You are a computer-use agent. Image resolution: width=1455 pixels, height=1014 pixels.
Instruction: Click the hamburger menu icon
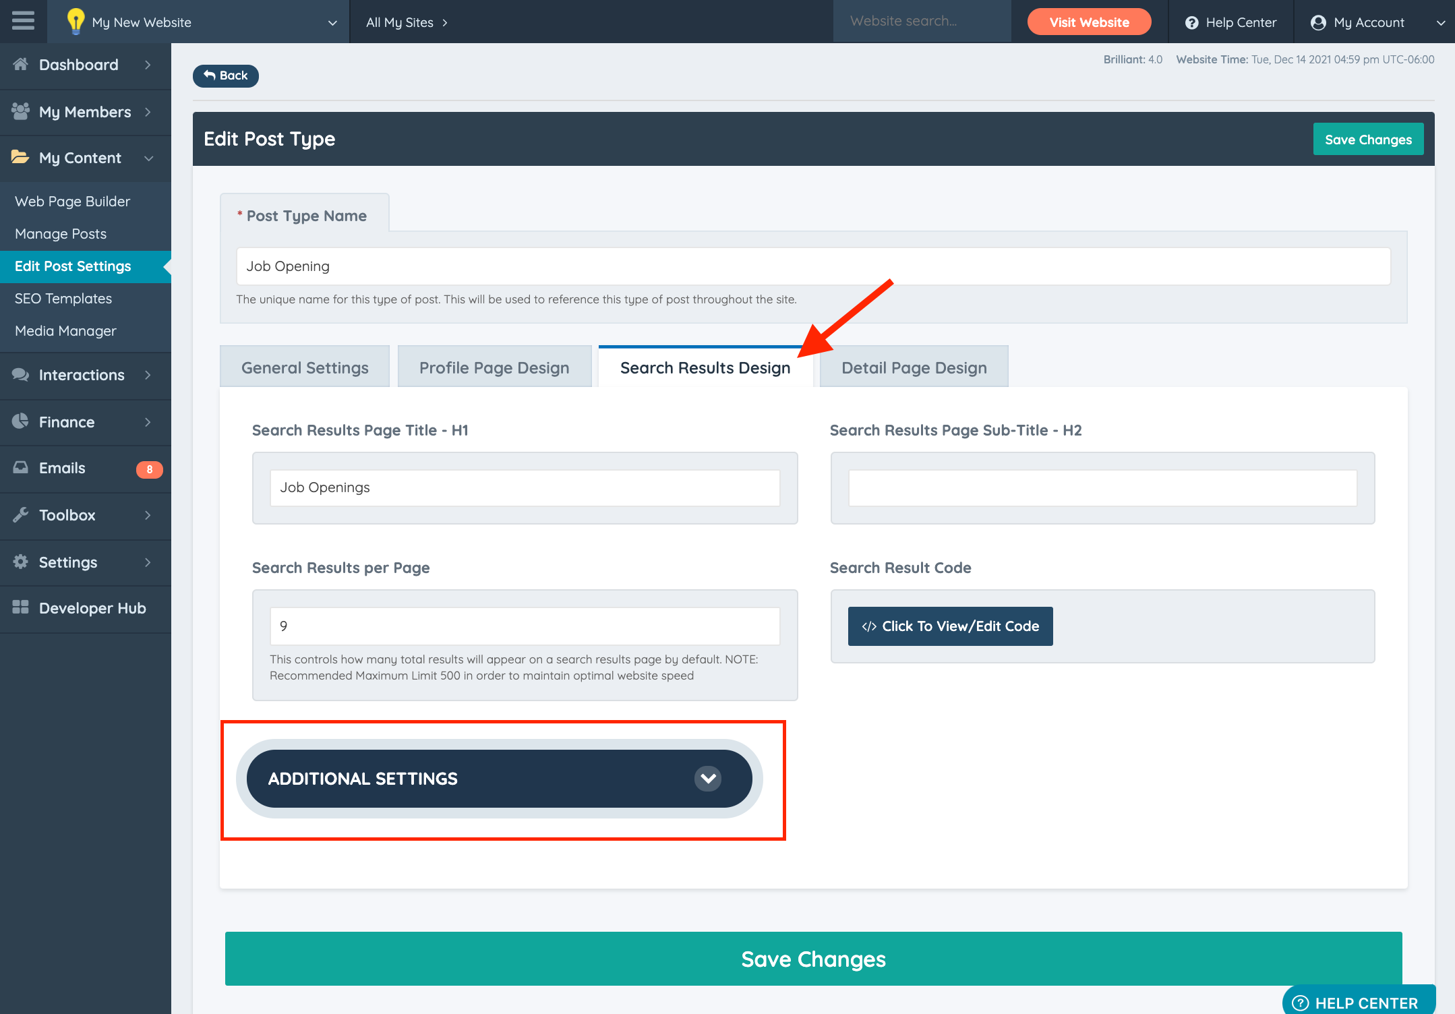23,21
